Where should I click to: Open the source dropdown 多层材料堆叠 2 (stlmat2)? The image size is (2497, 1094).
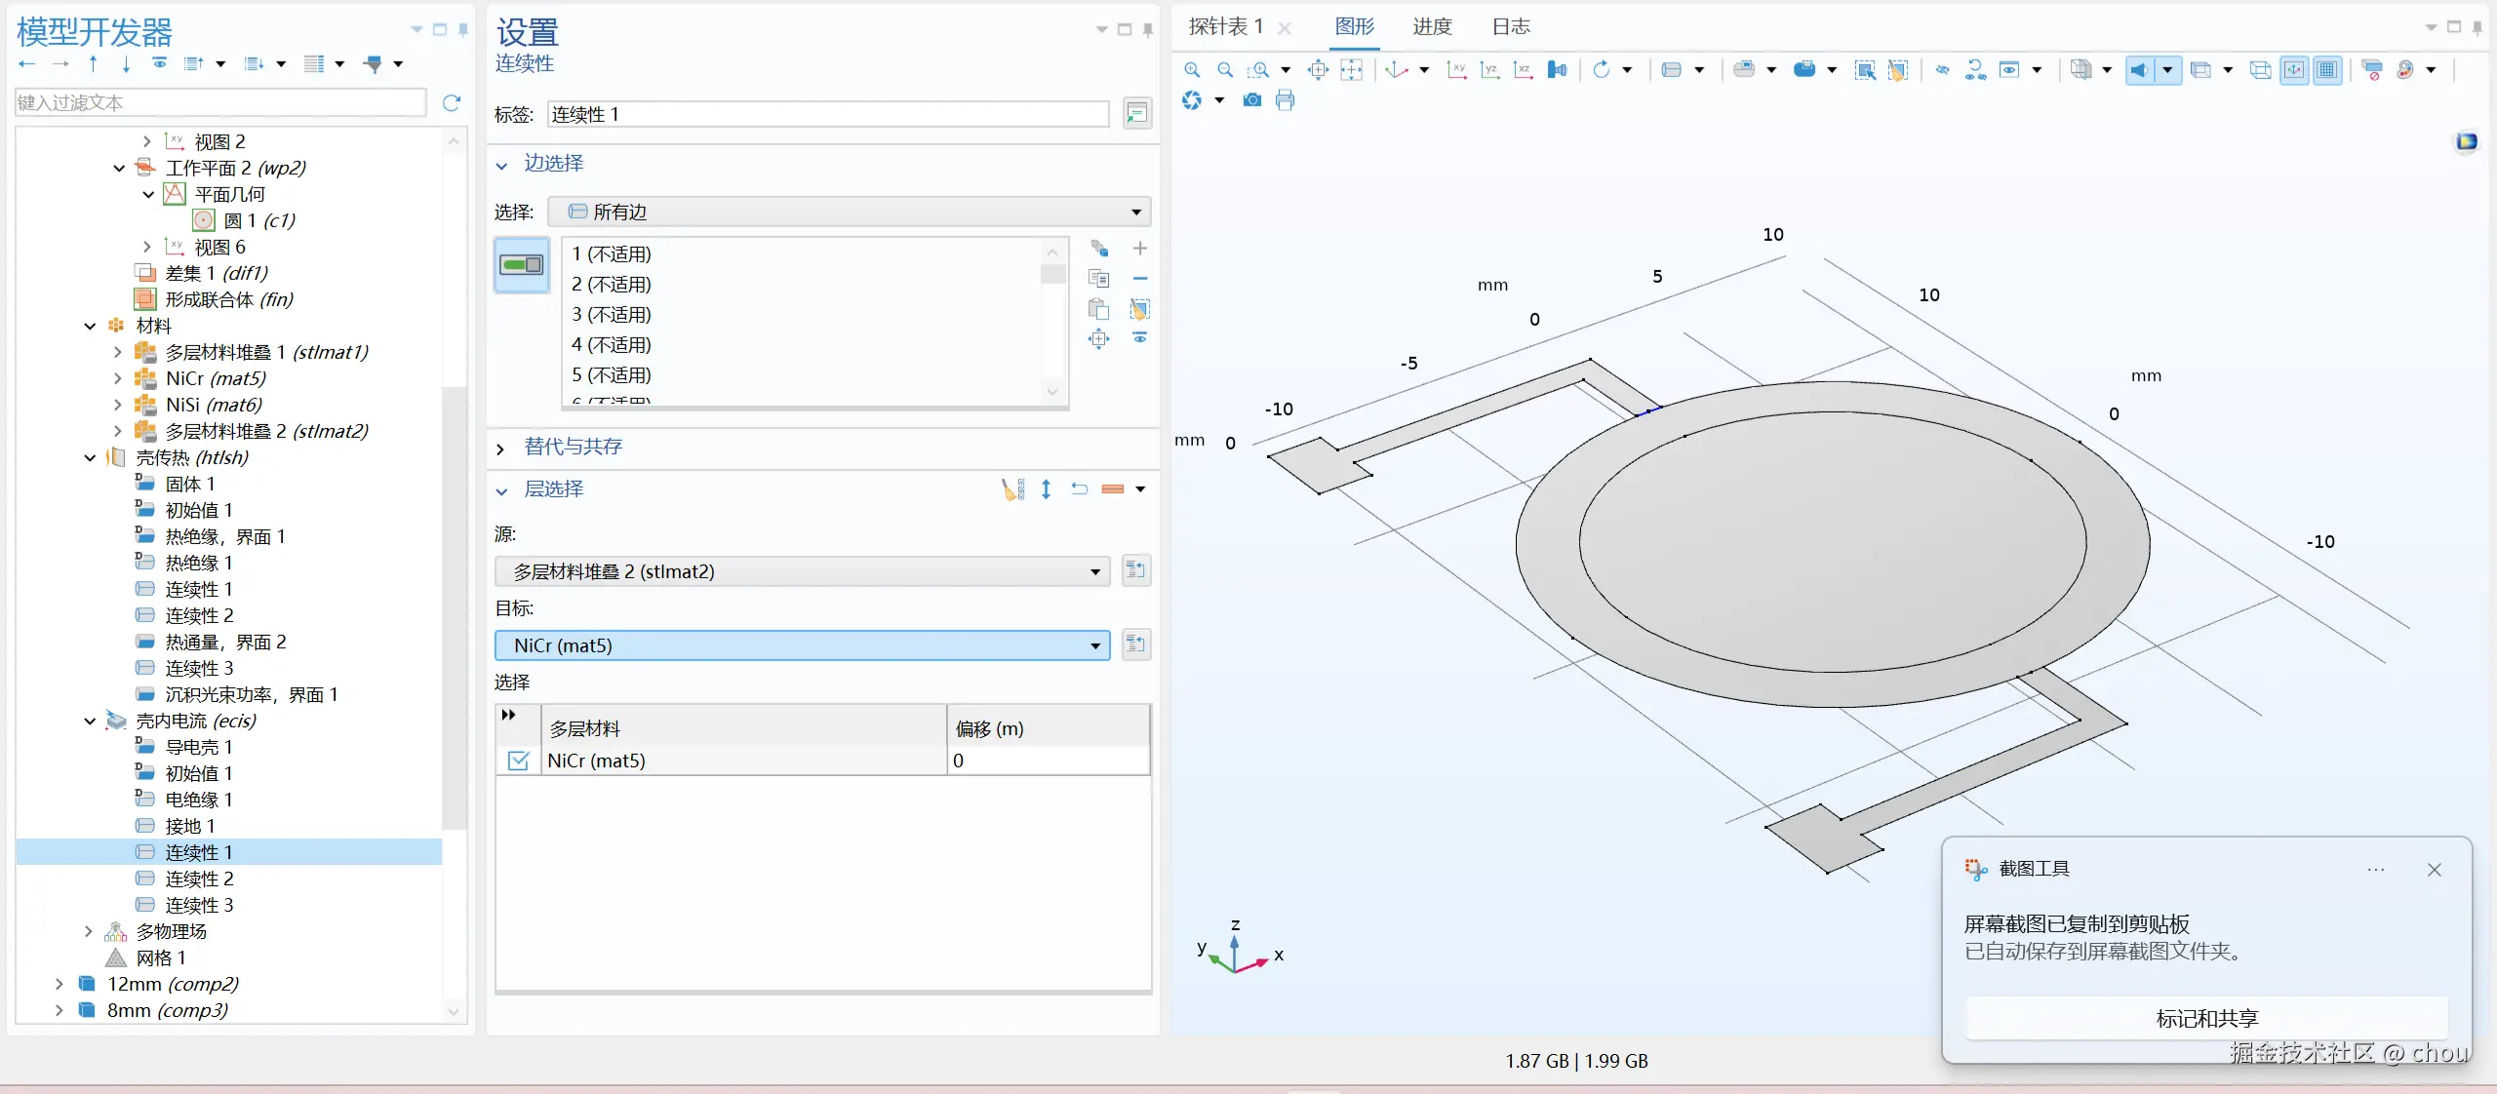coord(803,571)
